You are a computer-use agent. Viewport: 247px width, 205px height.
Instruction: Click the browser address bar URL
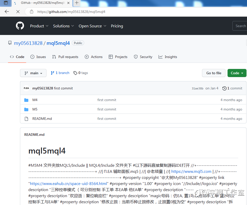(x=71, y=12)
